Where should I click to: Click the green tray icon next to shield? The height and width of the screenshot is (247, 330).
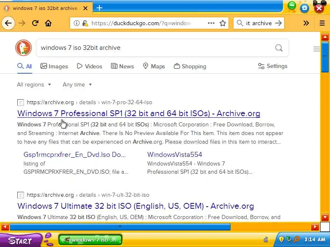289,239
